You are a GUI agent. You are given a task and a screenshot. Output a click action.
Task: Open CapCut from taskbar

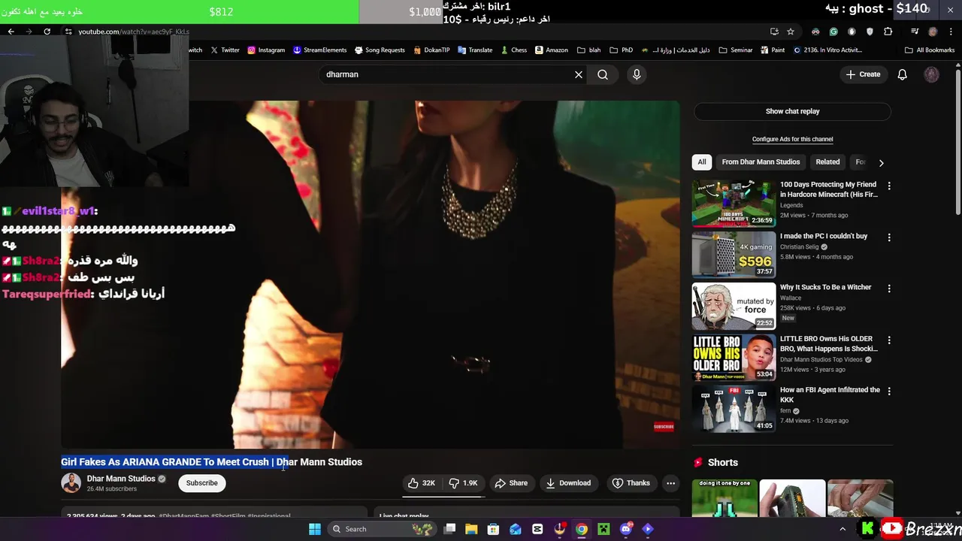537,529
